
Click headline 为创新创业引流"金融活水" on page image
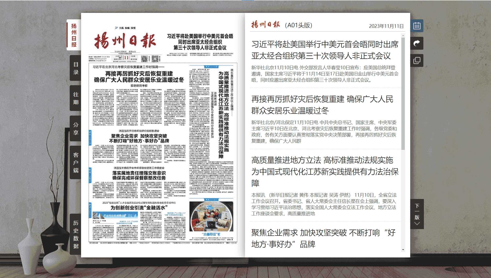click(139, 207)
